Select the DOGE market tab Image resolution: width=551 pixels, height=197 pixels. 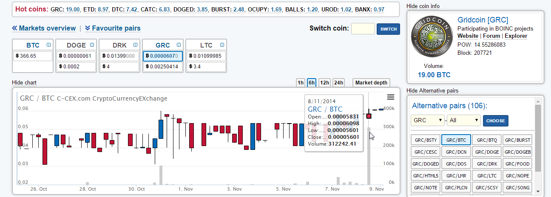(x=76, y=45)
